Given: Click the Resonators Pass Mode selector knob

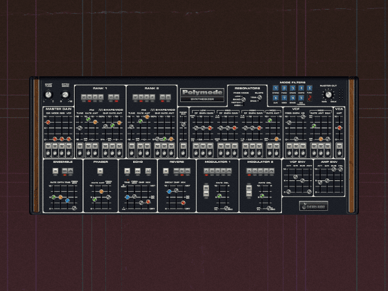Looking at the screenshot, I should 243,99.
